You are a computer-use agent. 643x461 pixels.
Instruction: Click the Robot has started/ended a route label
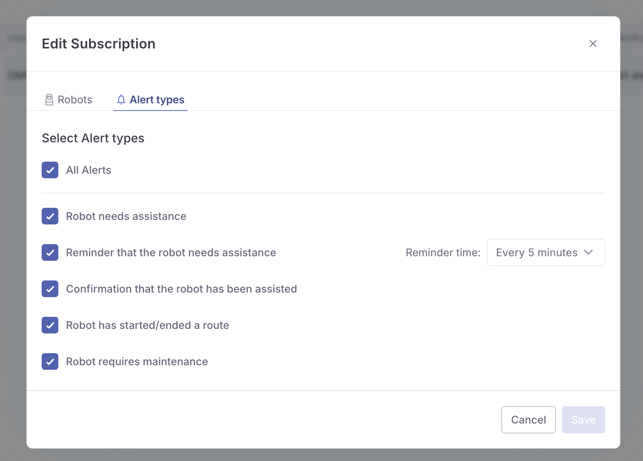pos(147,325)
